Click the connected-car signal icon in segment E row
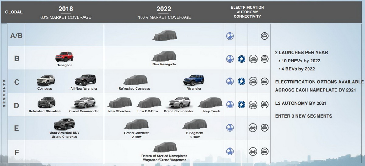 [265, 127]
